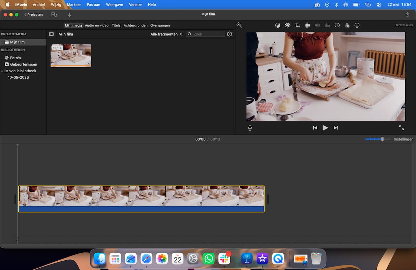Click the share export icon
Screen dimensions: 416x270
(407, 15)
